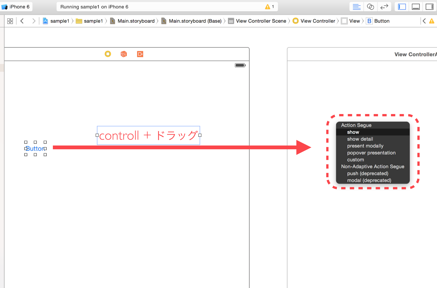Click the back navigation arrow
This screenshot has height=288, width=437.
click(22, 21)
